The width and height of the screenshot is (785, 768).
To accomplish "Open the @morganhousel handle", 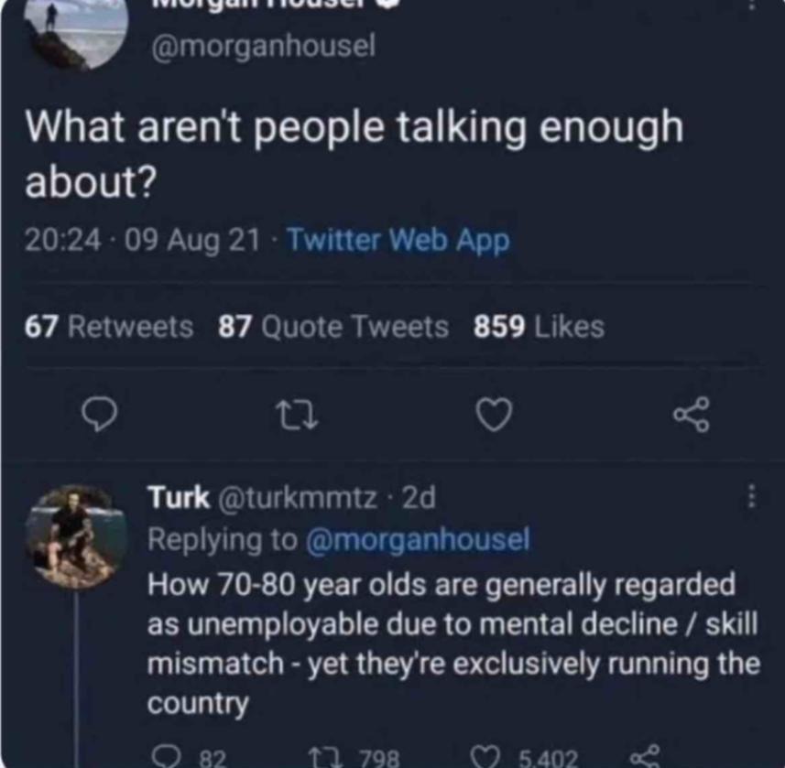I will coord(263,47).
